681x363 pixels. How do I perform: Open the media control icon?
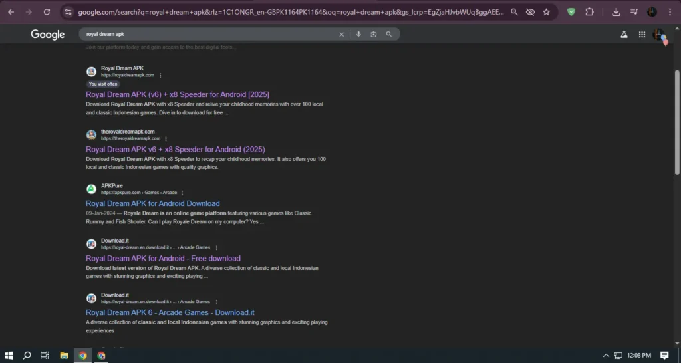pyautogui.click(x=634, y=12)
